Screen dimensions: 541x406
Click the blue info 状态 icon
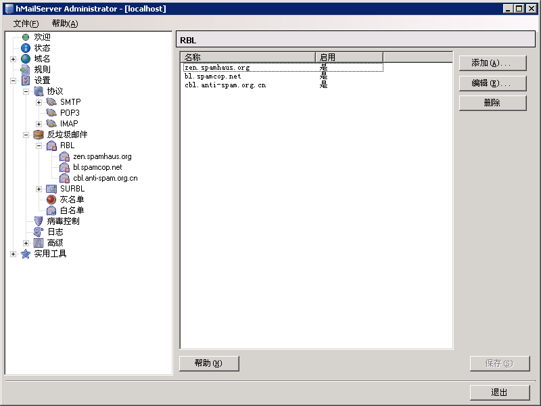pyautogui.click(x=26, y=47)
